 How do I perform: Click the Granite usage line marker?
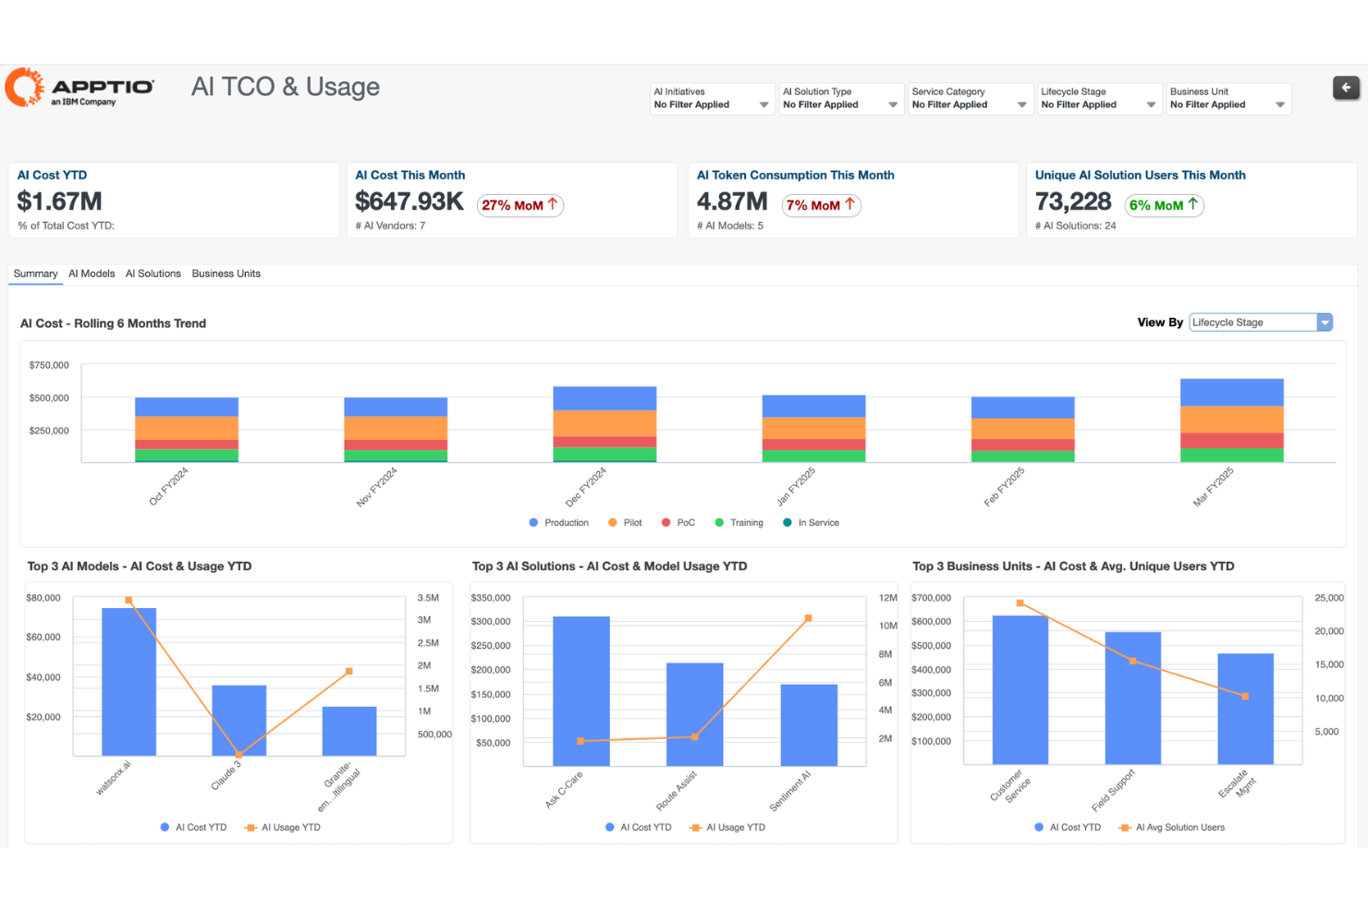pyautogui.click(x=349, y=671)
